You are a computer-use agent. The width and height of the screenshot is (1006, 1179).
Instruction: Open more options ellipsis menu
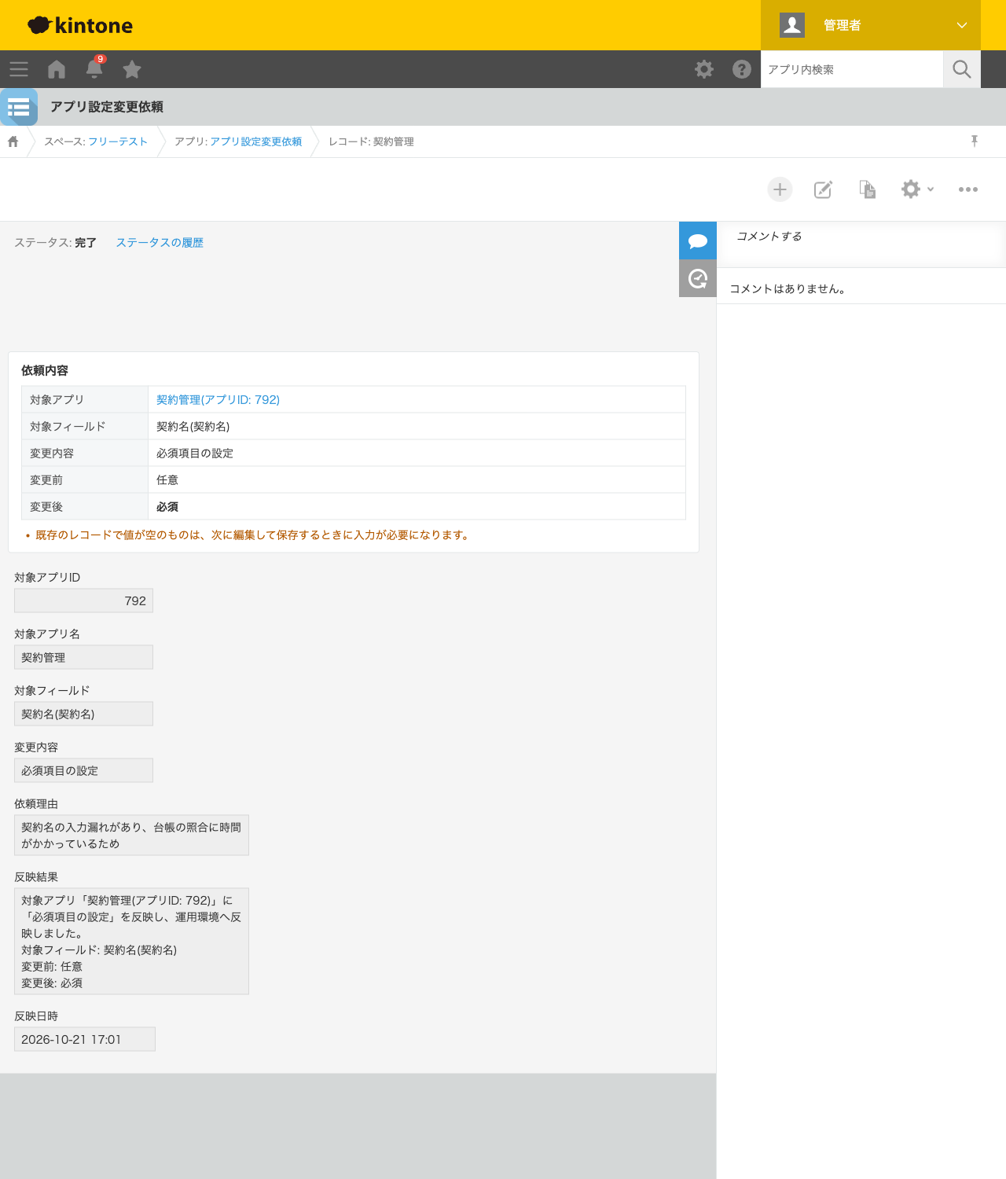click(968, 189)
